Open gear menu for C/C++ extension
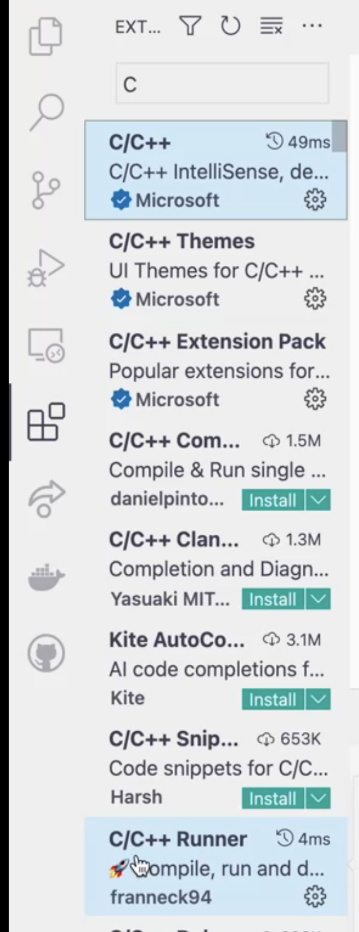The width and height of the screenshot is (359, 932). 315,200
